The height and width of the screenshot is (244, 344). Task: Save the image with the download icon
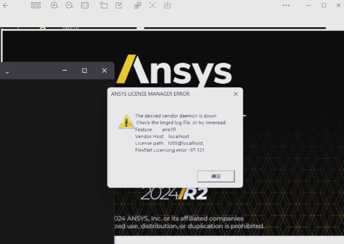tap(167, 5)
